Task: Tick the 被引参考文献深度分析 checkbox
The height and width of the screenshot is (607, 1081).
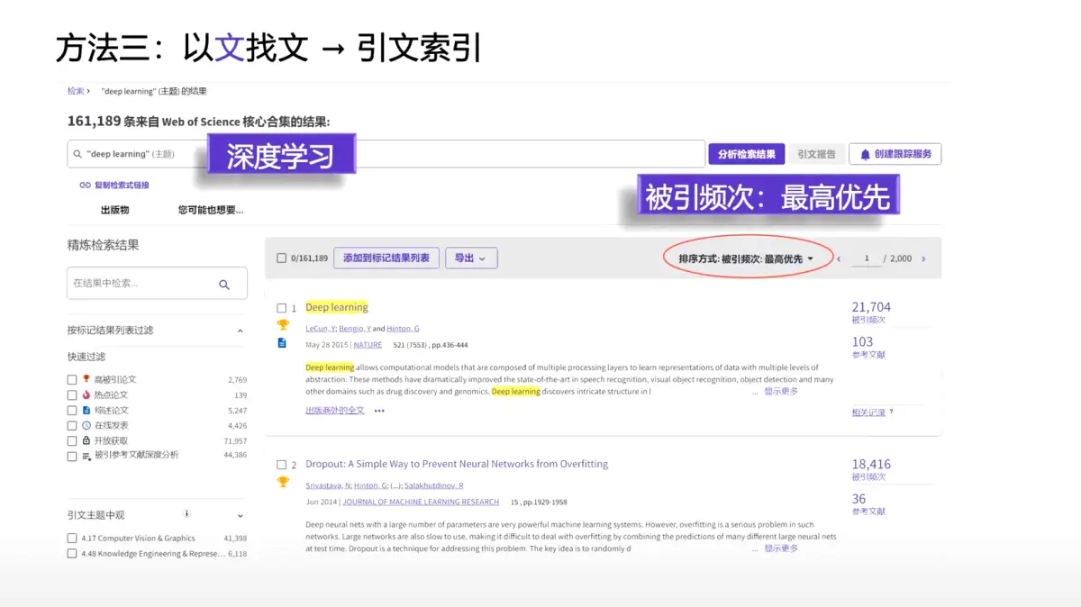Action: 72,457
